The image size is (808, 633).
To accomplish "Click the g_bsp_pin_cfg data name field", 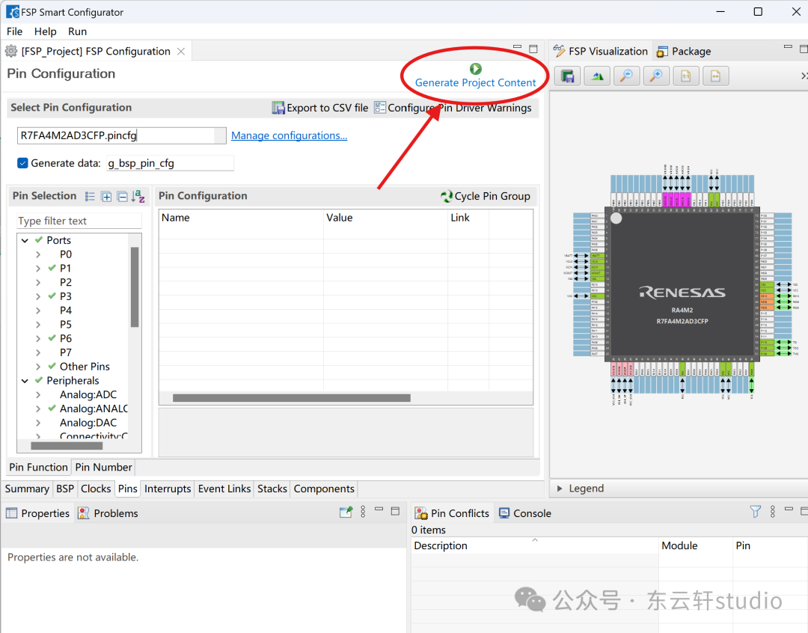I will pos(170,163).
